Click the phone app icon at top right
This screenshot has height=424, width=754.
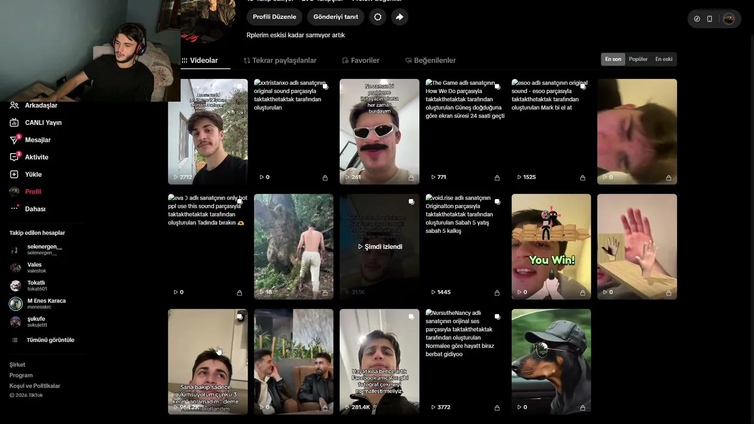(709, 19)
